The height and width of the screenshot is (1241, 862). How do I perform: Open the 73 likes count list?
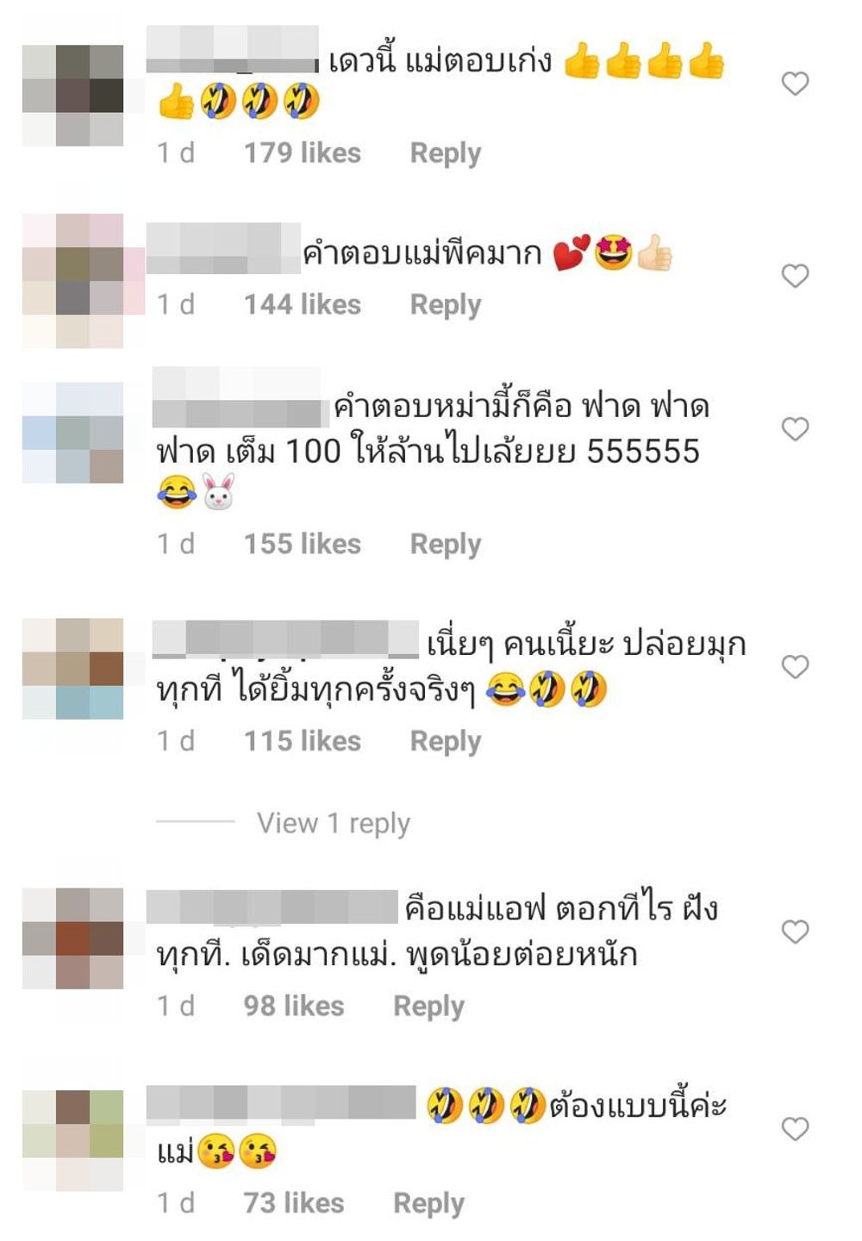[294, 1204]
